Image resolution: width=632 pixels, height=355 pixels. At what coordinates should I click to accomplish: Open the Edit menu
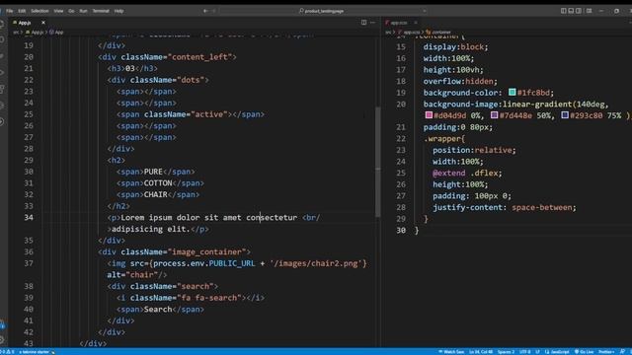coord(22,11)
